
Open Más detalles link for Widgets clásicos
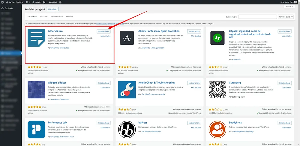(105, 88)
